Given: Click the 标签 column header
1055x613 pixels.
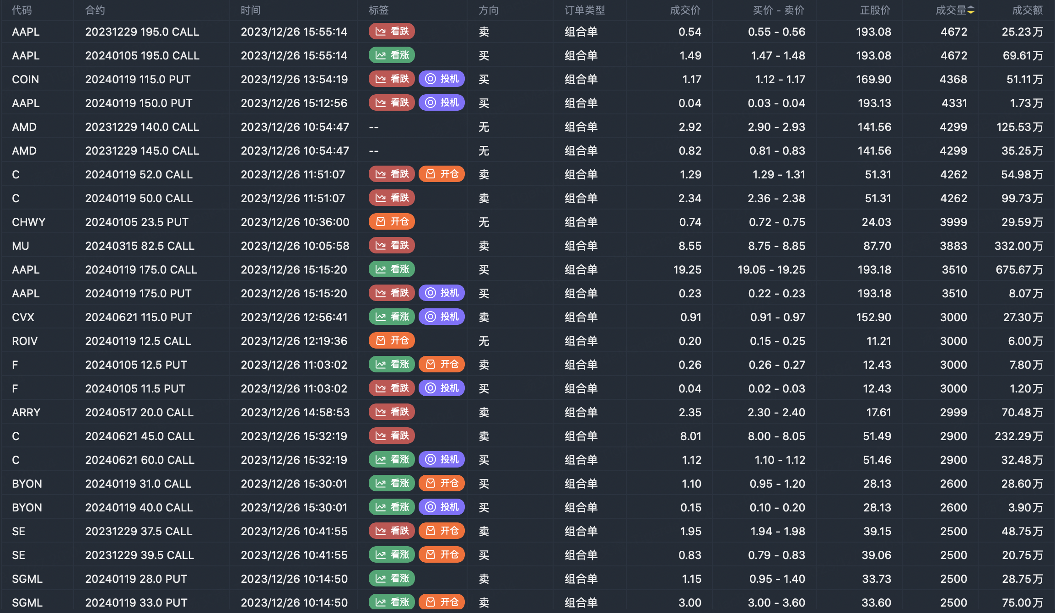Looking at the screenshot, I should pos(379,11).
